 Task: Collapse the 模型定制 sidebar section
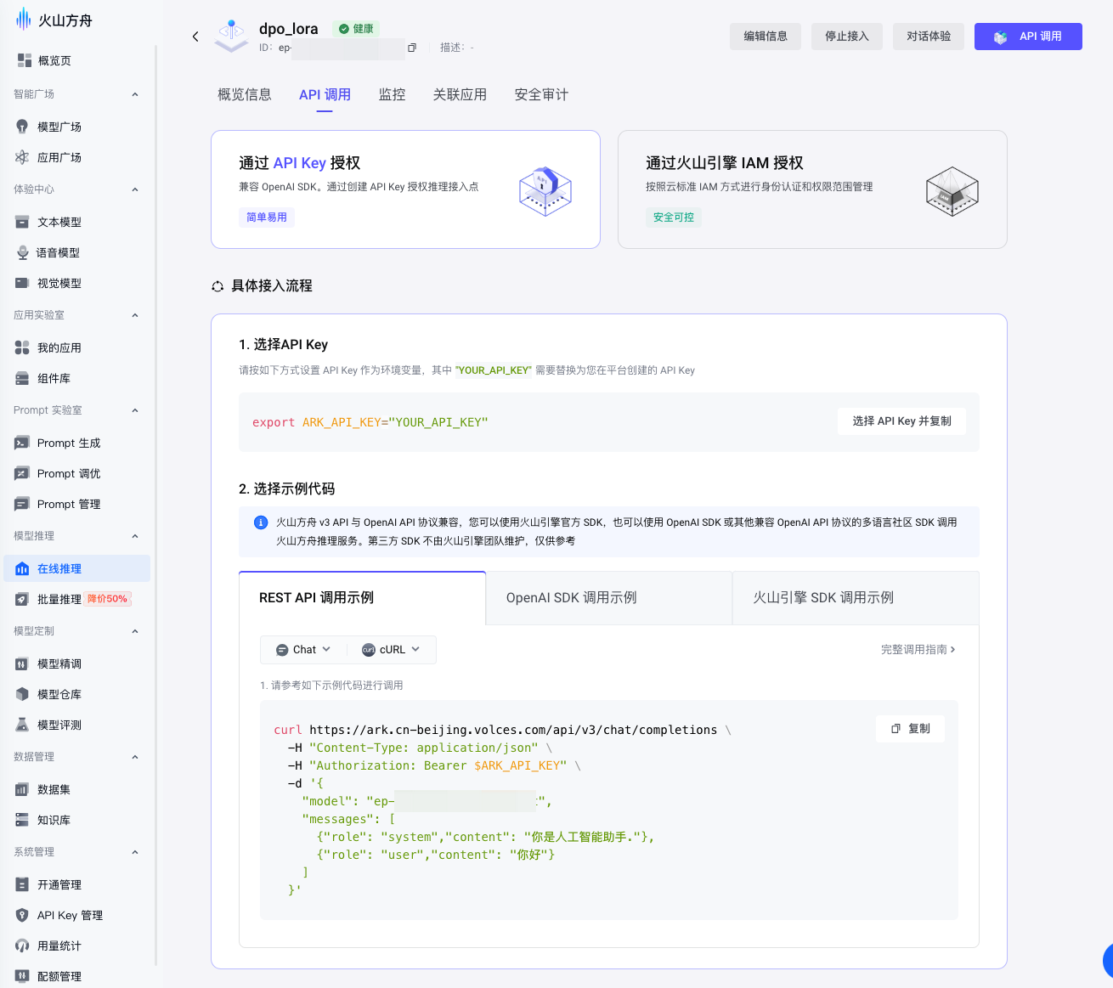(135, 631)
